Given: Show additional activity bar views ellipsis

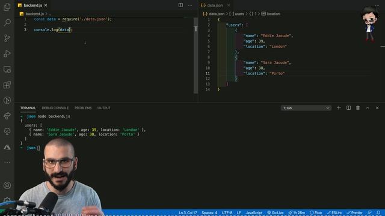Looking at the screenshot, I should 7,163.
